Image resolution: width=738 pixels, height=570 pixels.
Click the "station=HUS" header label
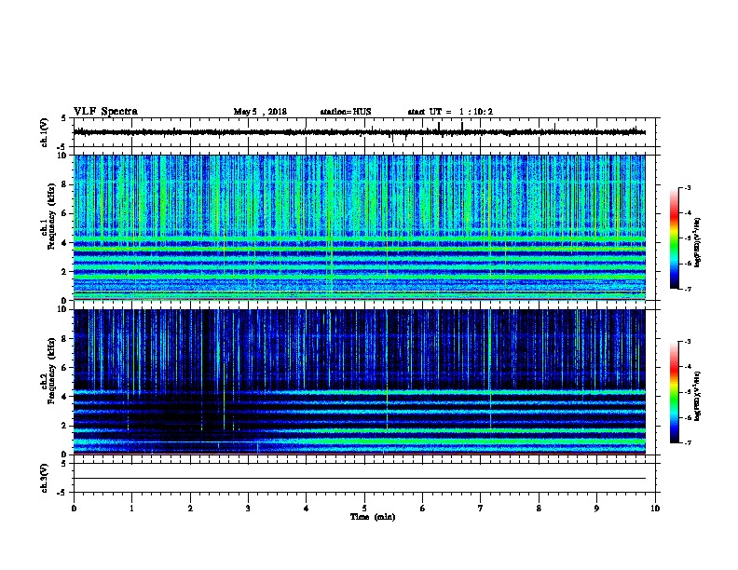[346, 112]
